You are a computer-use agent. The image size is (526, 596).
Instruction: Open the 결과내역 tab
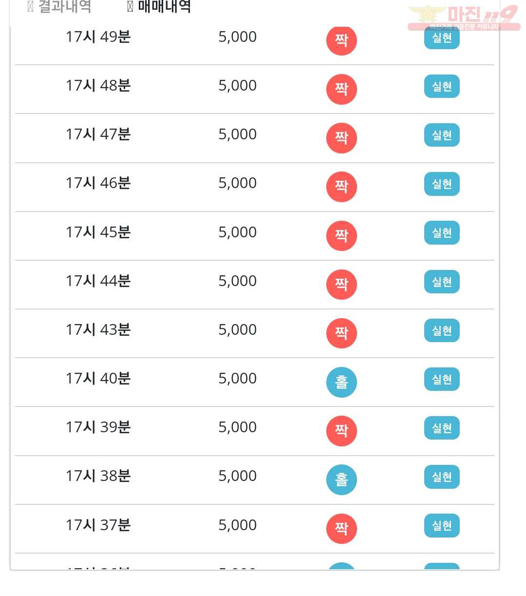(59, 7)
